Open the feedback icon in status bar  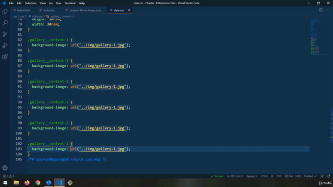[322, 176]
